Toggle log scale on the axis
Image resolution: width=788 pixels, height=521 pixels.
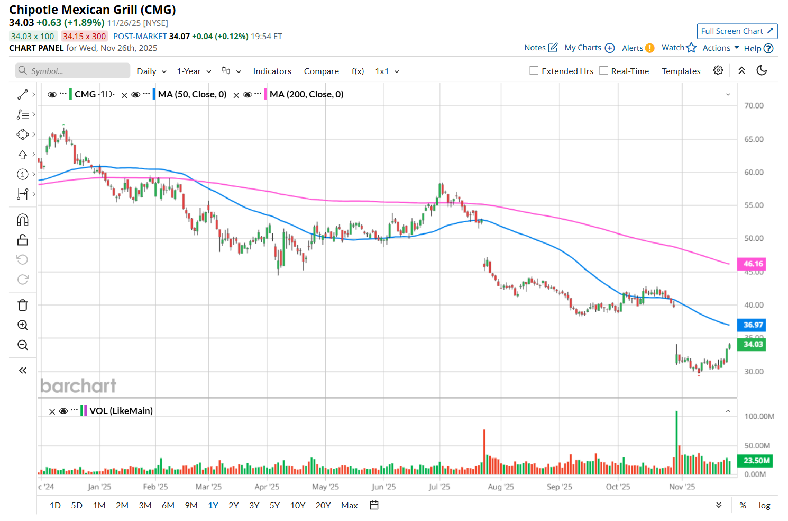coord(764,506)
